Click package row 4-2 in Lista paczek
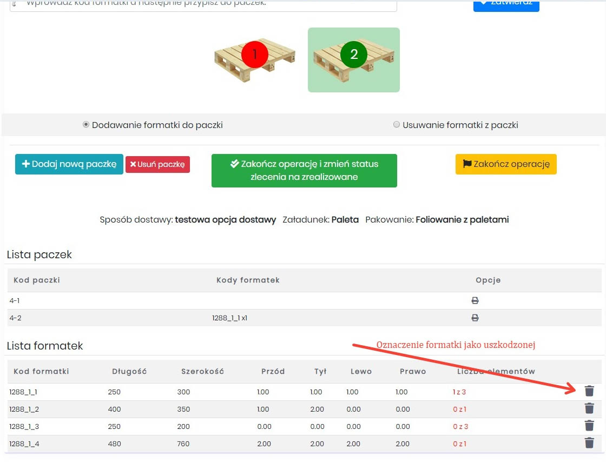606x470 pixels. point(15,318)
